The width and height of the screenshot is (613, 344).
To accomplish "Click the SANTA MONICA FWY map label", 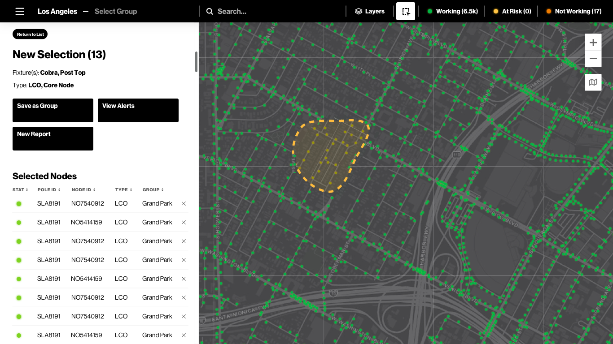I will pos(240,314).
